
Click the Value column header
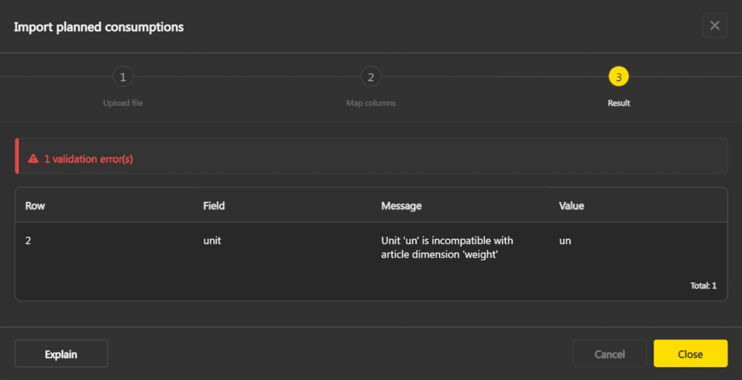(572, 206)
